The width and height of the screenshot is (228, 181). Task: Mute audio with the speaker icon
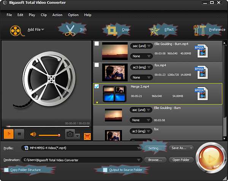click(33, 134)
